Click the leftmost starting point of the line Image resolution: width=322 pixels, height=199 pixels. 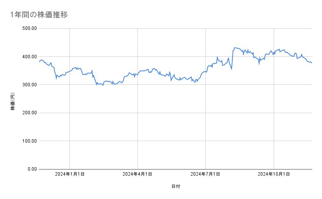pyautogui.click(x=39, y=61)
